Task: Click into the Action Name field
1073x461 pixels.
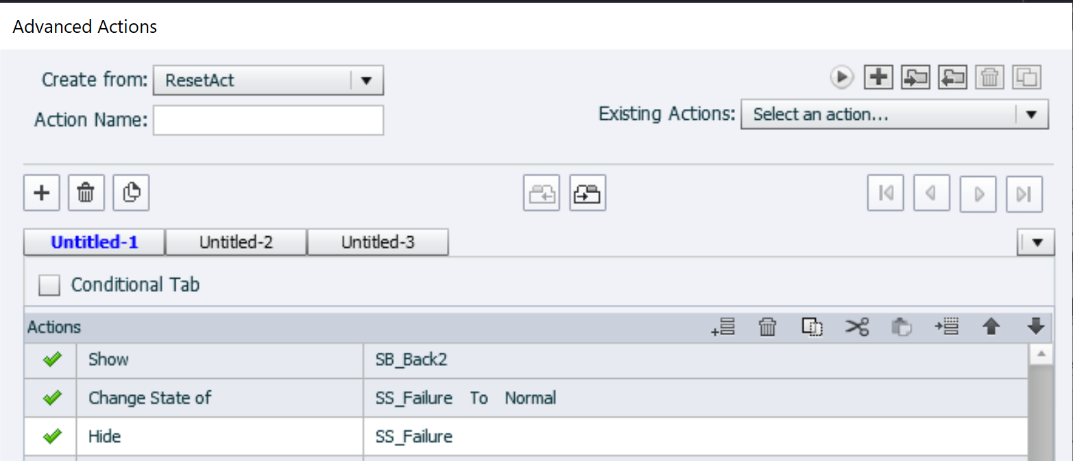Action: point(268,121)
